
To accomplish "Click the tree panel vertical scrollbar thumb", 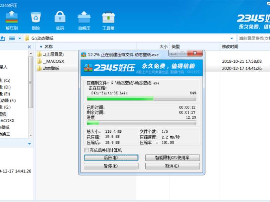I will [x=31, y=82].
